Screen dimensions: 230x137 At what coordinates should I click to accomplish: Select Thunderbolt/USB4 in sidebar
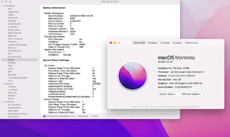click(x=18, y=78)
